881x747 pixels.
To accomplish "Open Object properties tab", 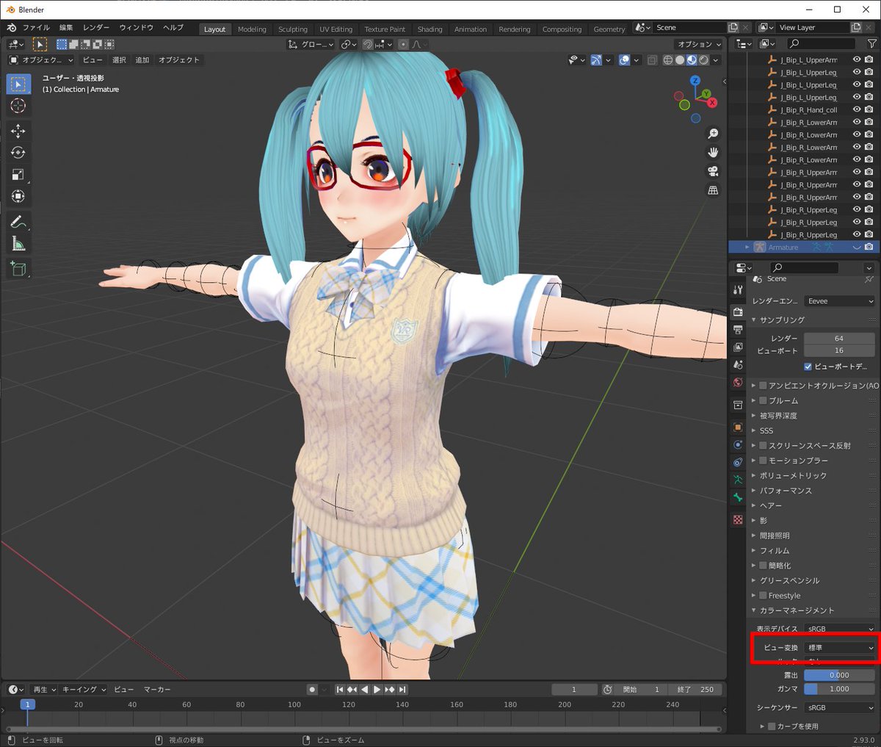I will (738, 427).
